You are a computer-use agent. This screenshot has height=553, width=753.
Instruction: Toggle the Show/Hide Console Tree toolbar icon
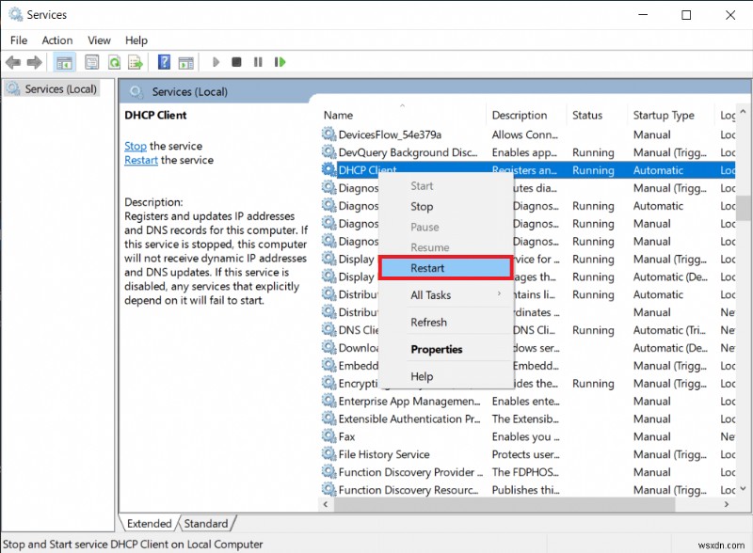click(64, 62)
